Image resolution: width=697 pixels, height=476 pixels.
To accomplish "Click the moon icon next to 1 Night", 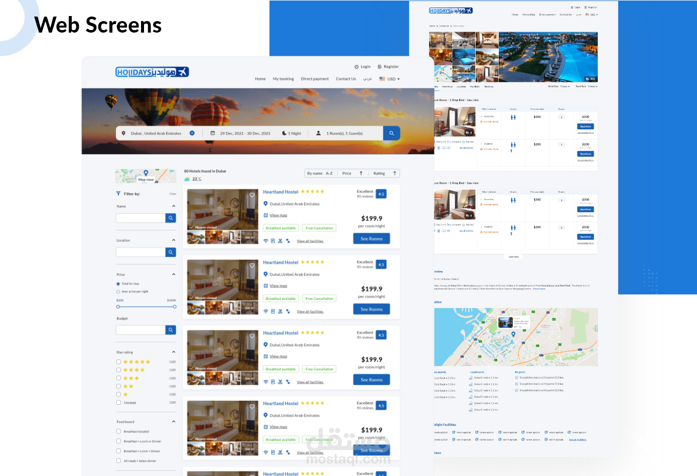I will 284,133.
